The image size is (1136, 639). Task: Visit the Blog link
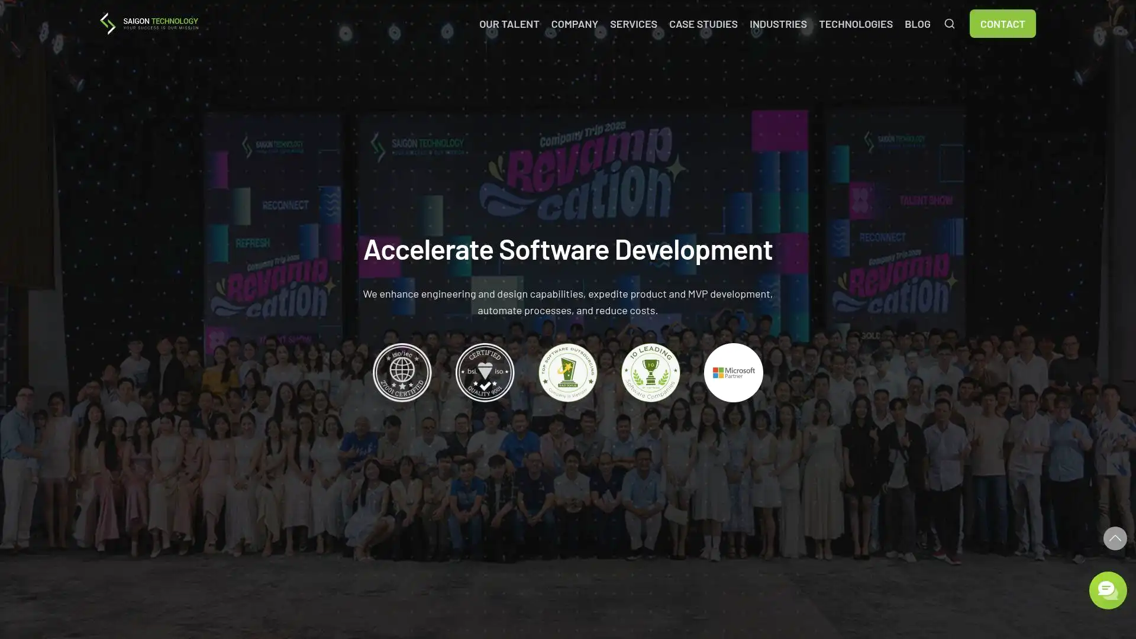pos(917,24)
